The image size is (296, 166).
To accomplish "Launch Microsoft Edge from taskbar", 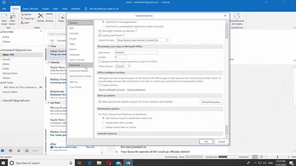I will coord(89,163).
